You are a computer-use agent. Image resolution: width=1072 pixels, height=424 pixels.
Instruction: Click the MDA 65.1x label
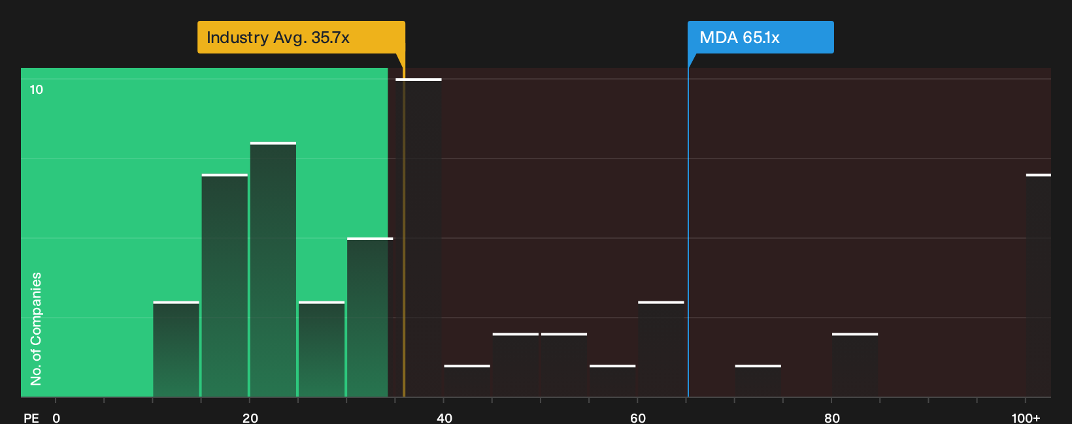[760, 37]
